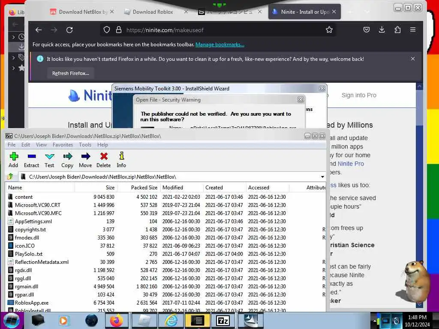Viewport: 439px width, 329px height.
Task: Switch to the Download Roblox tab
Action: [x=153, y=12]
